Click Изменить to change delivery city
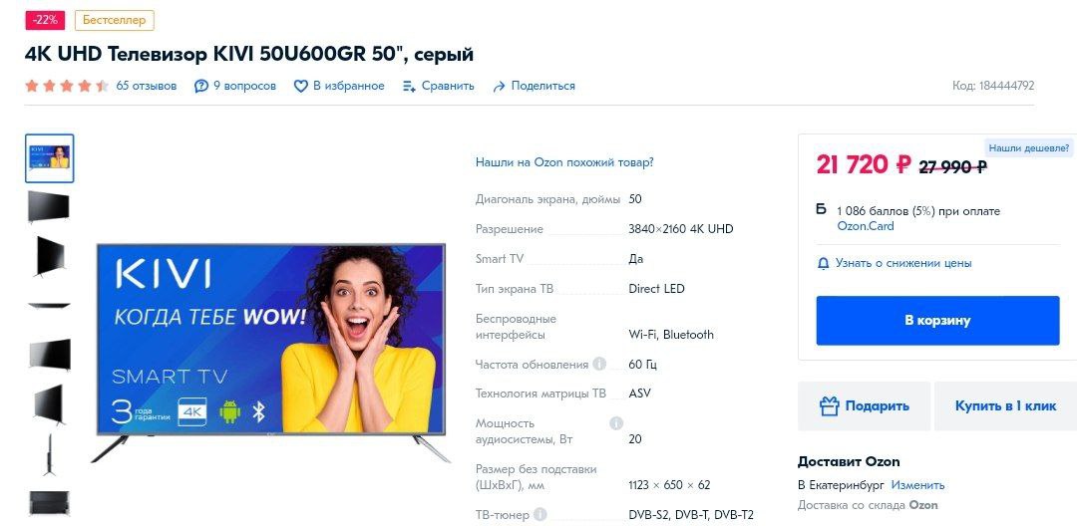Screen dimensions: 1077x526 click(x=917, y=485)
